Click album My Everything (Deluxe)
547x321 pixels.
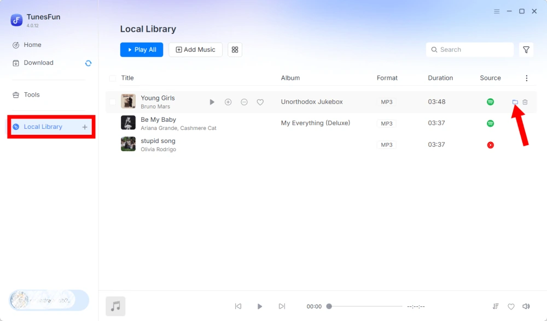coord(316,123)
